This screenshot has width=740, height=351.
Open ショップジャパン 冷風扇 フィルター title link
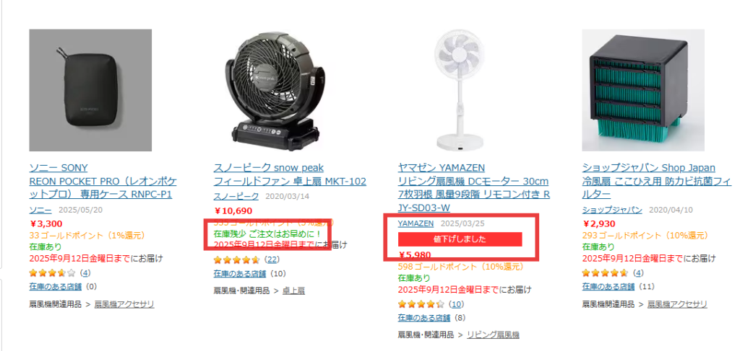point(657,181)
